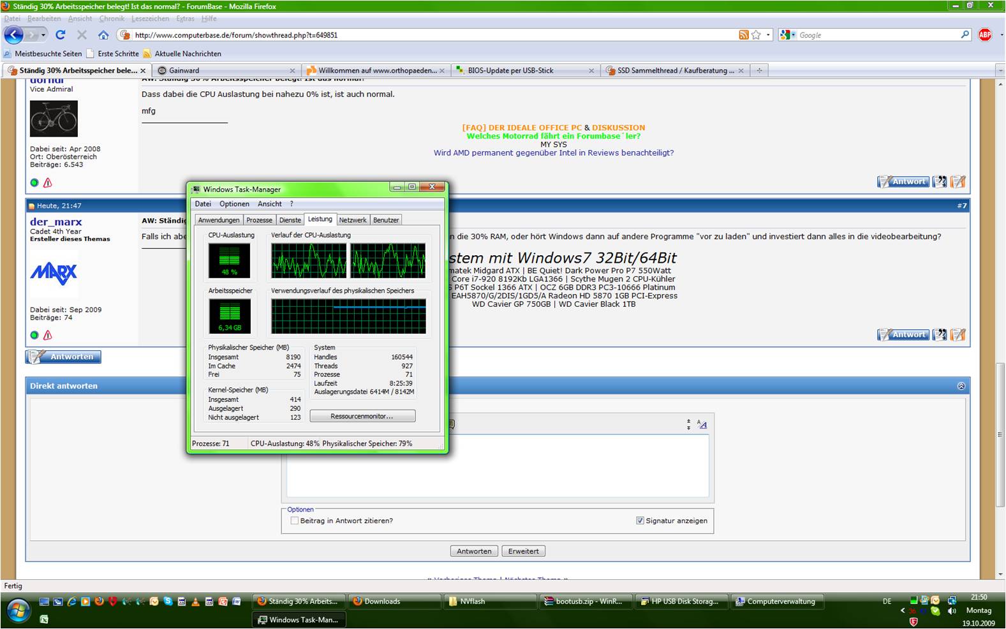This screenshot has height=629, width=1006.
Task: Click the red report-post triangle for der_marx
Action: tap(48, 335)
